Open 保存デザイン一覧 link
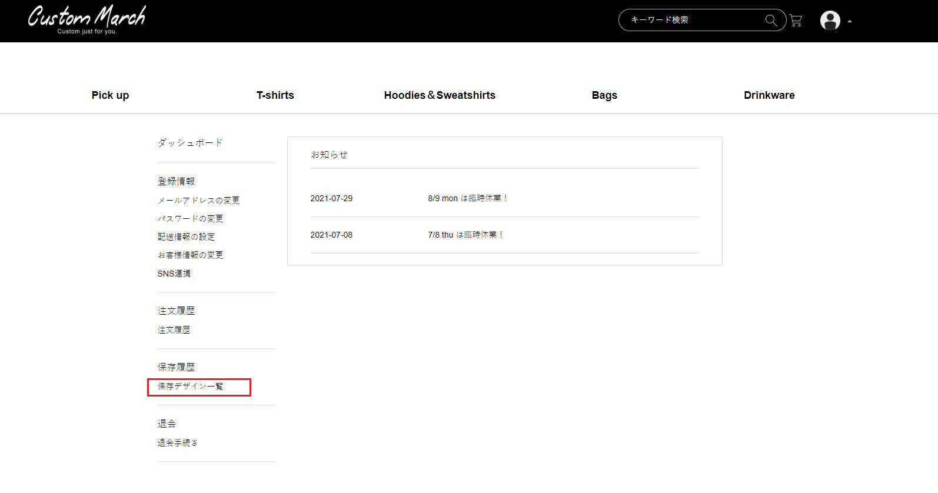The height and width of the screenshot is (493, 938). click(x=190, y=386)
